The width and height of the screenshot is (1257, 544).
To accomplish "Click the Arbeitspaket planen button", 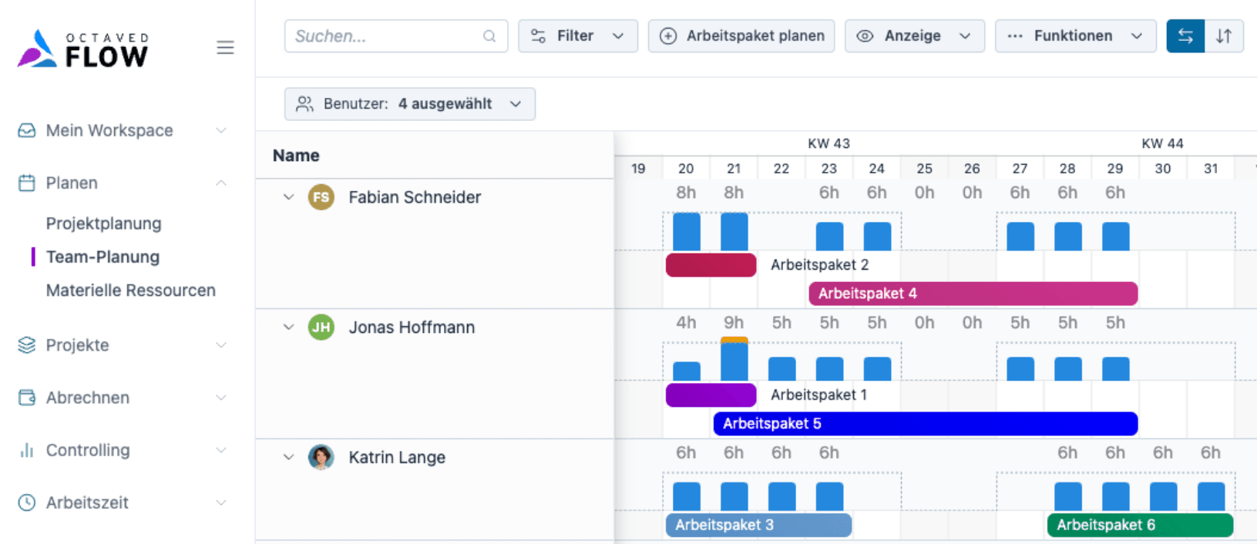I will 741,35.
